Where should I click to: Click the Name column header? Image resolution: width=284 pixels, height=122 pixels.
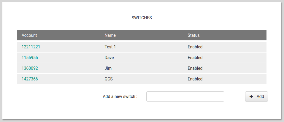tap(110, 35)
